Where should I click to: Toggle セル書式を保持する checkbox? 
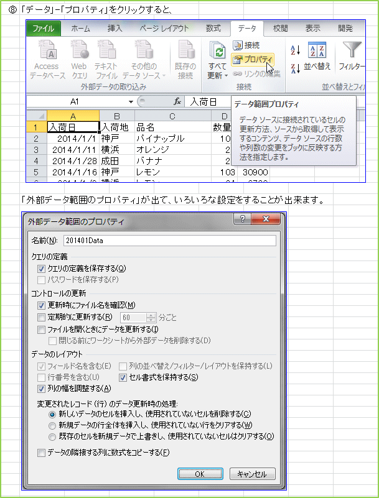tap(123, 377)
